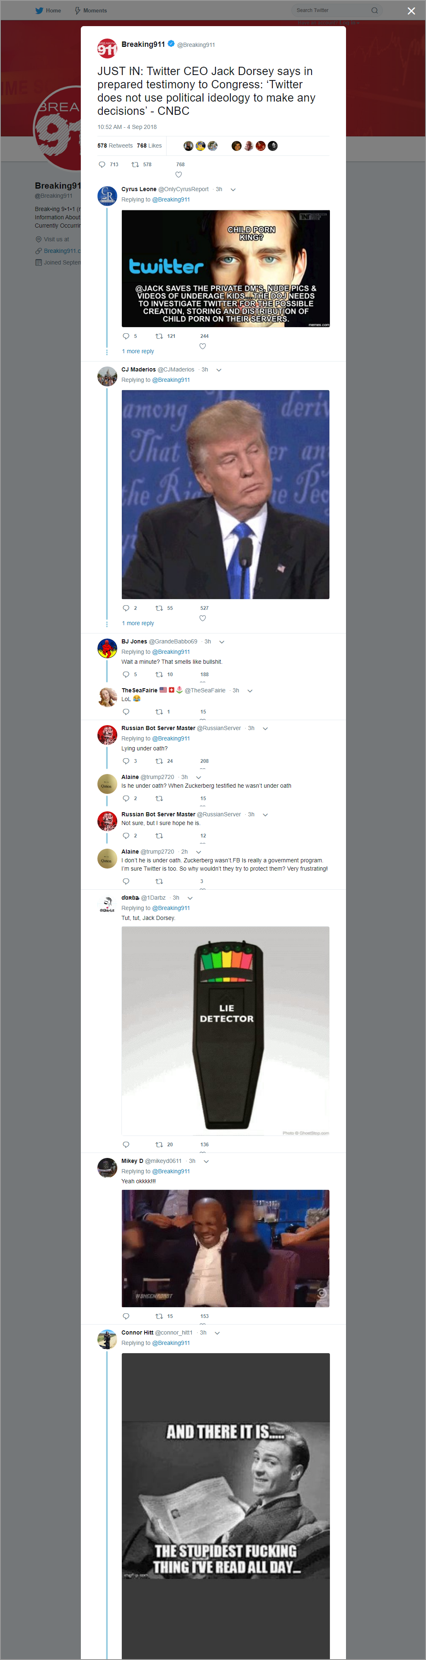
Task: Open dropdown caret on Cyrus Leone's reply
Action: pyautogui.click(x=233, y=189)
